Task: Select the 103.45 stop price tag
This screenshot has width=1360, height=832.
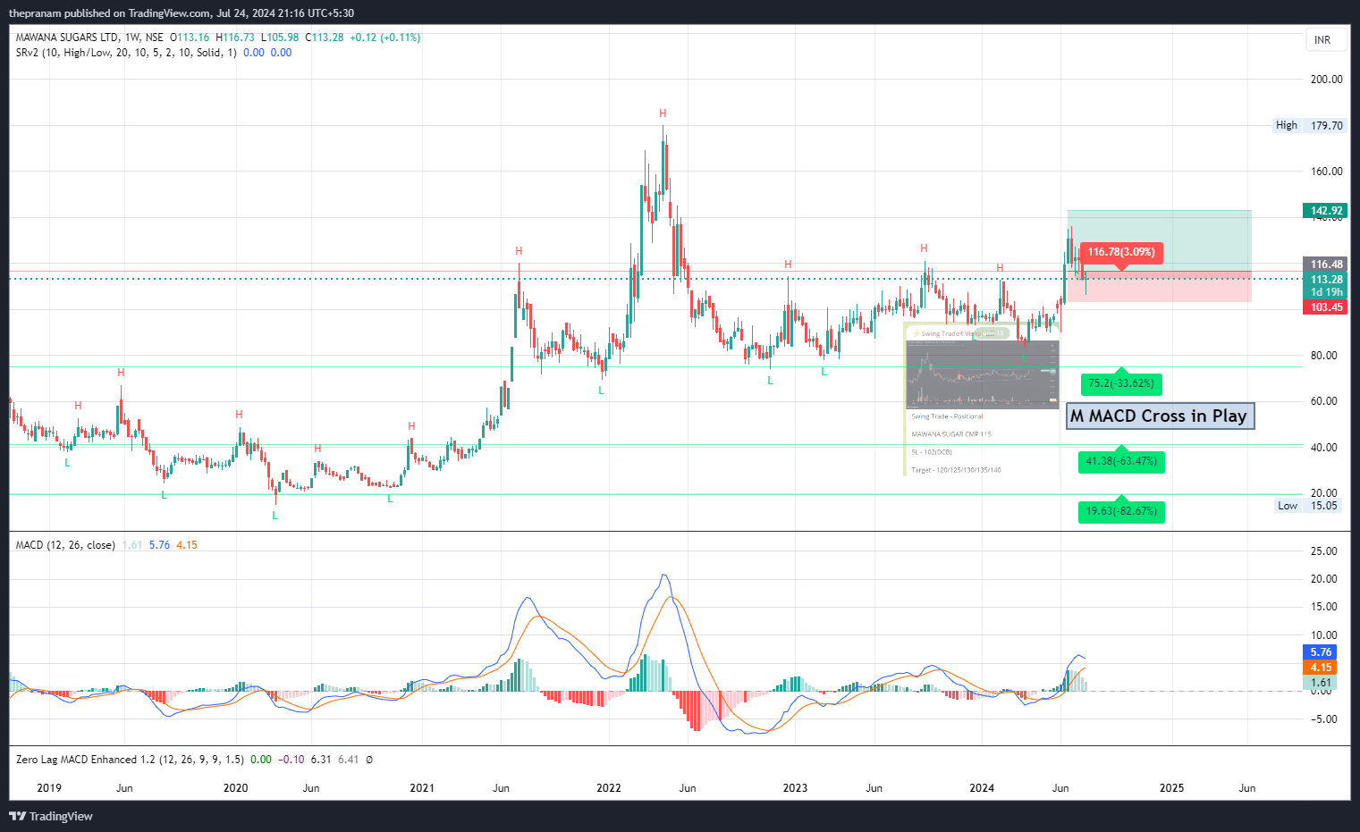Action: point(1326,307)
